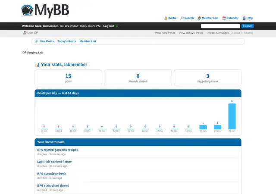
Task: Open thread BF6 related ganesha recipes
Action: coord(58,150)
